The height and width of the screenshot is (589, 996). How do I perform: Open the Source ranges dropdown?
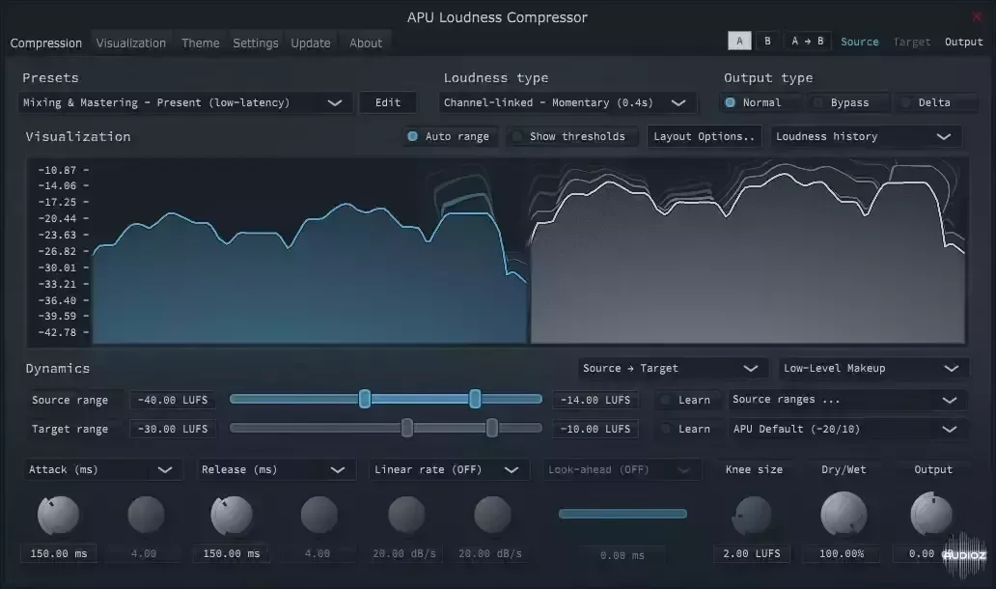tap(847, 400)
